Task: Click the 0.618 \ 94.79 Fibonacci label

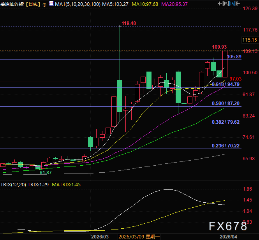Action: (226, 84)
